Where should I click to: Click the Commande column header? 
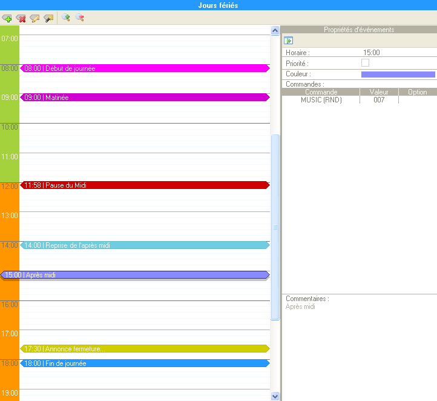(321, 92)
